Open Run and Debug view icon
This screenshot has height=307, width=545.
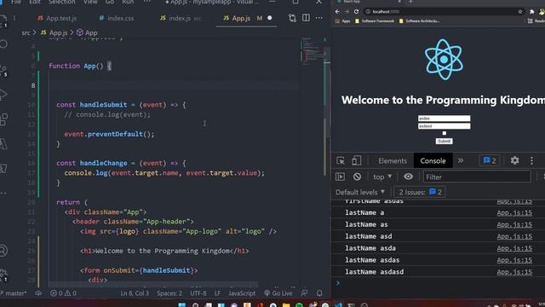(x=3, y=95)
